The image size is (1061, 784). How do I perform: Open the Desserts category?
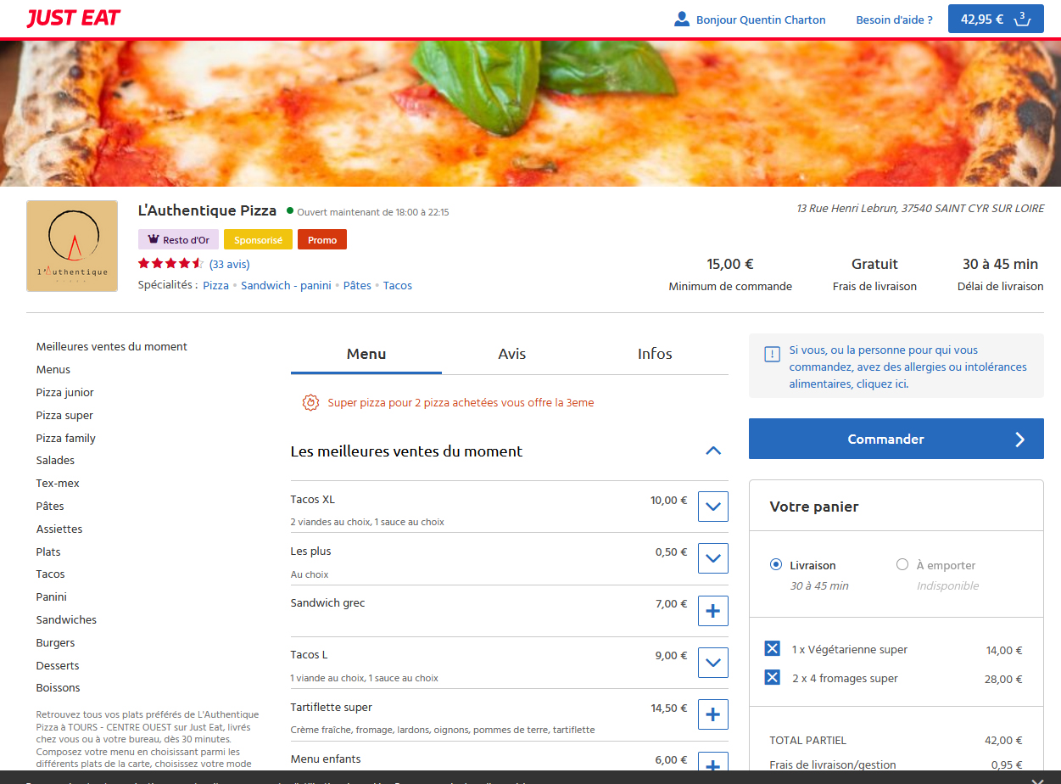tap(59, 666)
